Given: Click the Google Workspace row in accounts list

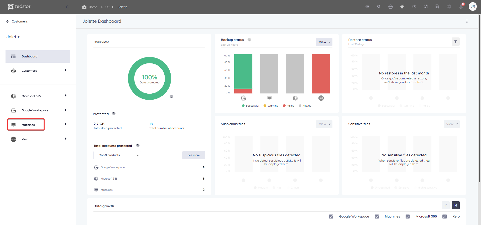Looking at the screenshot, I should (x=149, y=168).
